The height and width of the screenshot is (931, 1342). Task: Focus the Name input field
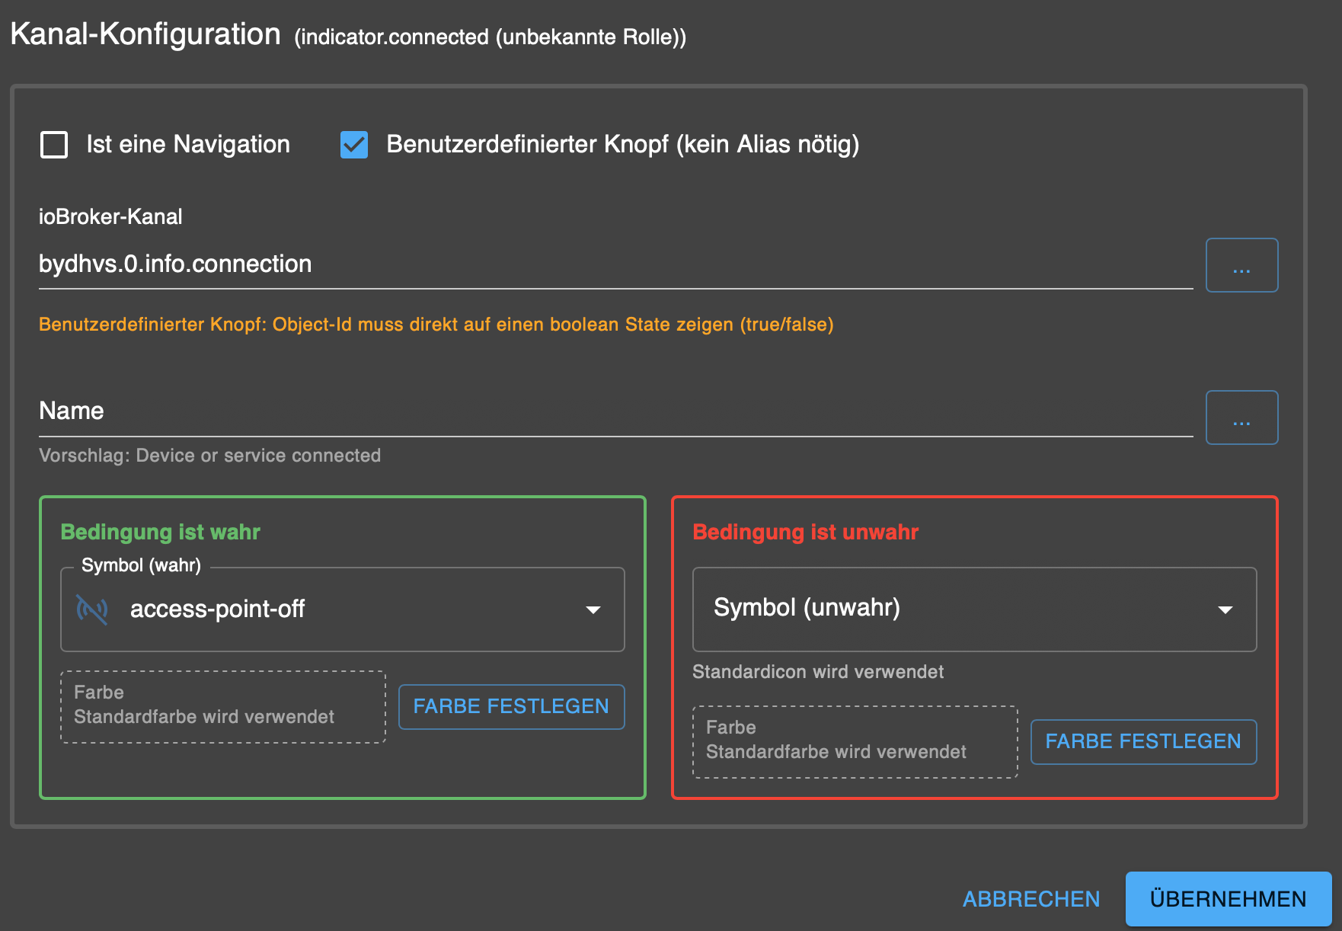coord(609,411)
